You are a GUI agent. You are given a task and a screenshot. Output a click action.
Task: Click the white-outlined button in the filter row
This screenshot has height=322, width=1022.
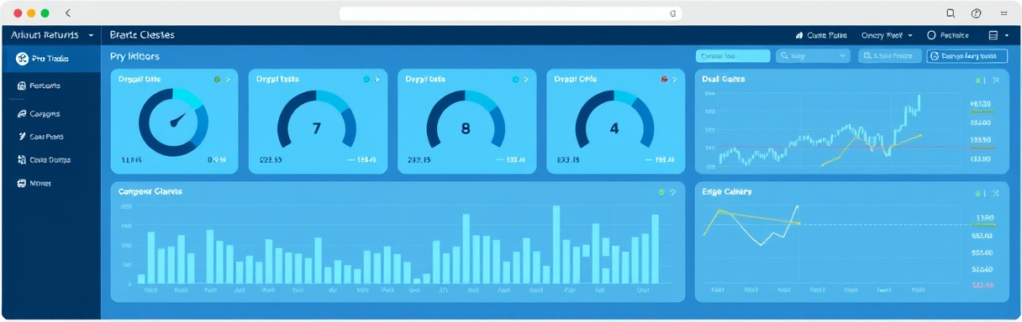tap(967, 56)
